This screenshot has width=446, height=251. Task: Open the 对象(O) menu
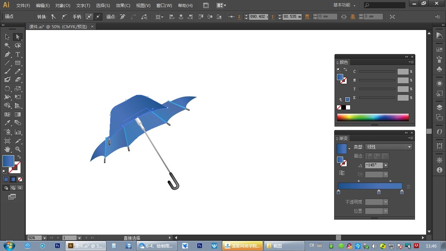point(63,6)
